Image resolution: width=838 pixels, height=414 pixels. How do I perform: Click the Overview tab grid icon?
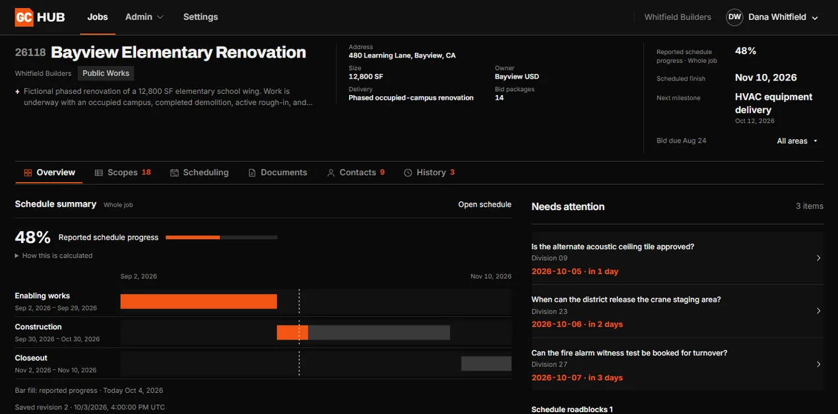click(x=28, y=172)
